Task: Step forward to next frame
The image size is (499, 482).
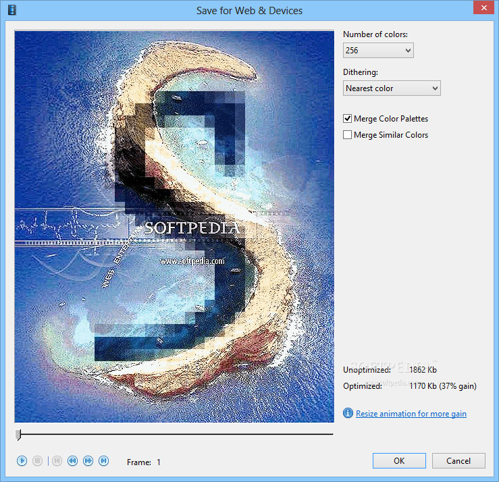Action: click(88, 460)
